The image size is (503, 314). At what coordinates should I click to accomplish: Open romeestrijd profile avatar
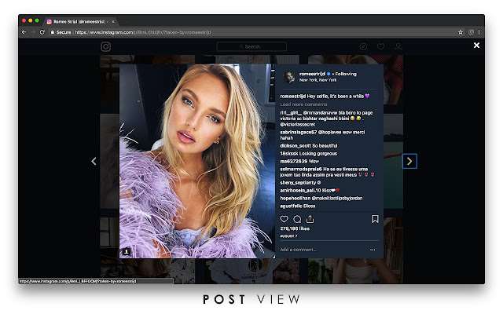click(289, 77)
